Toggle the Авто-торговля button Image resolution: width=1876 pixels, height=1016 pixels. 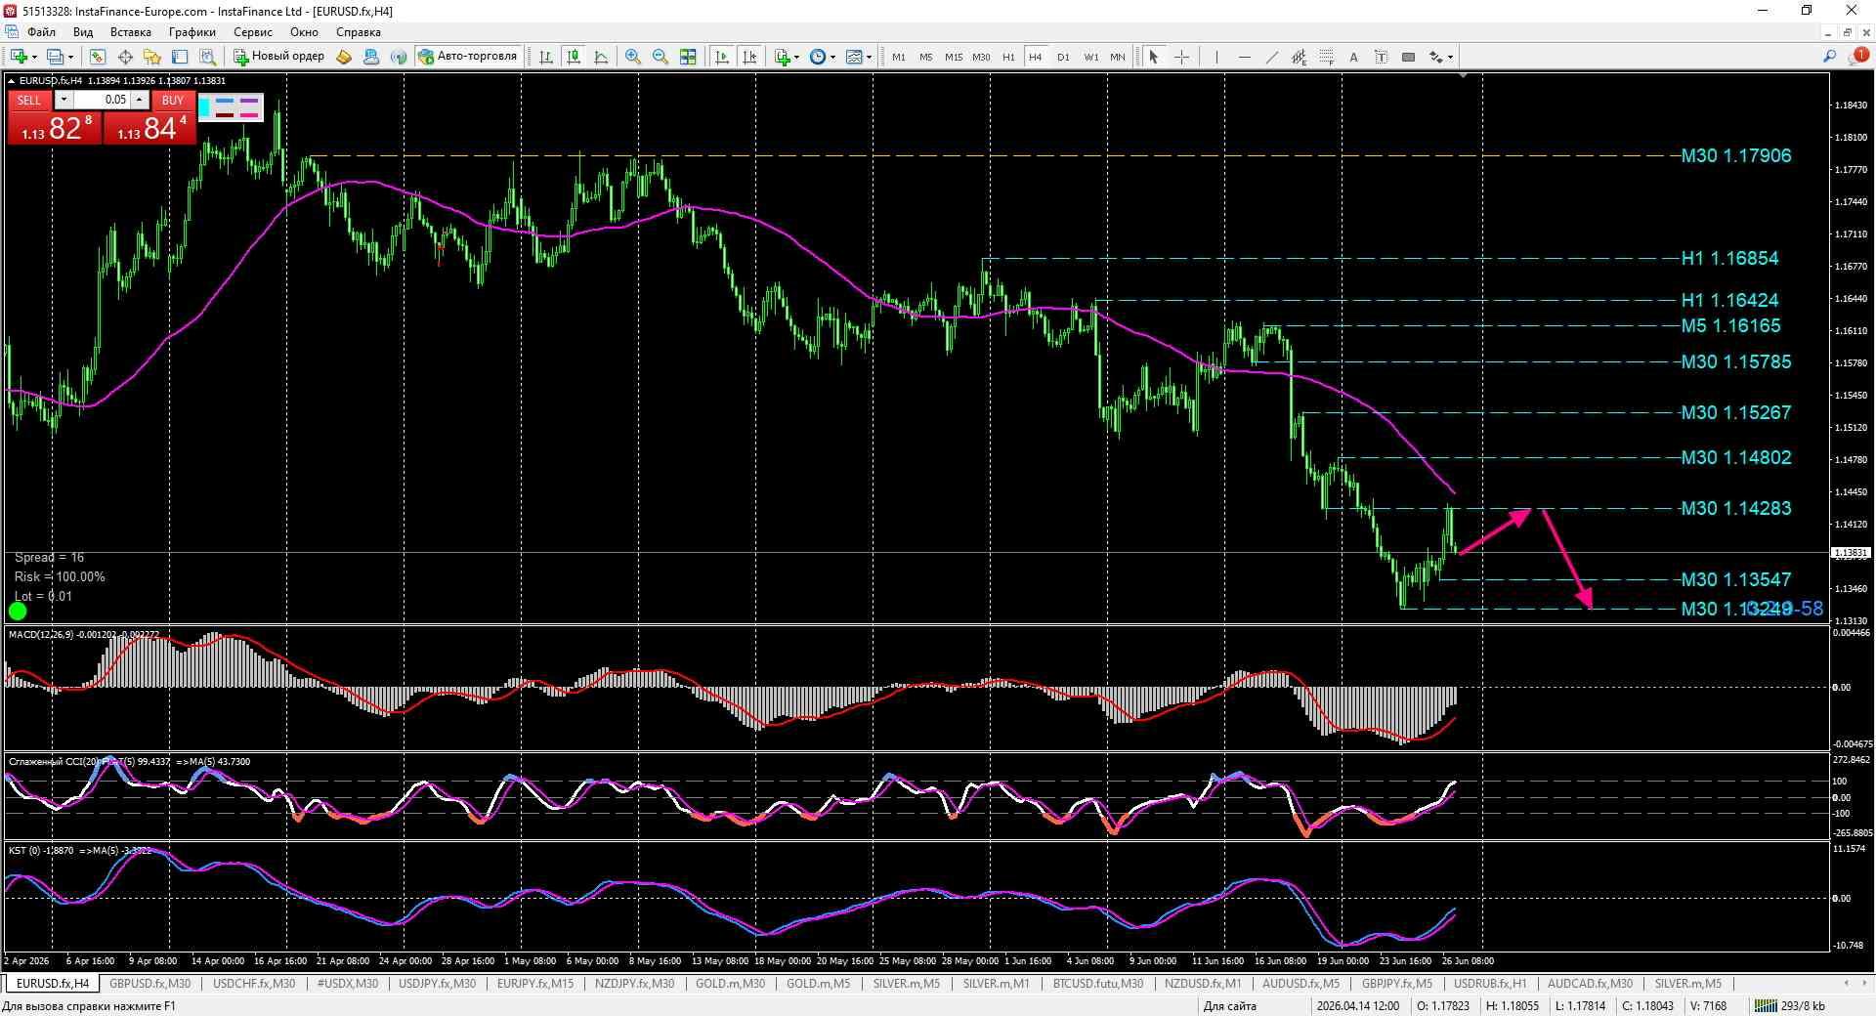[468, 57]
